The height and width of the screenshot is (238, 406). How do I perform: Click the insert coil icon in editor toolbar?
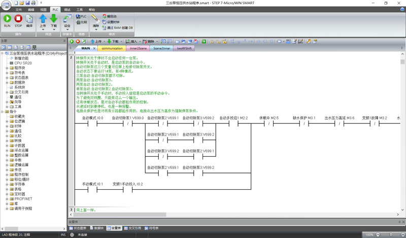click(x=265, y=42)
